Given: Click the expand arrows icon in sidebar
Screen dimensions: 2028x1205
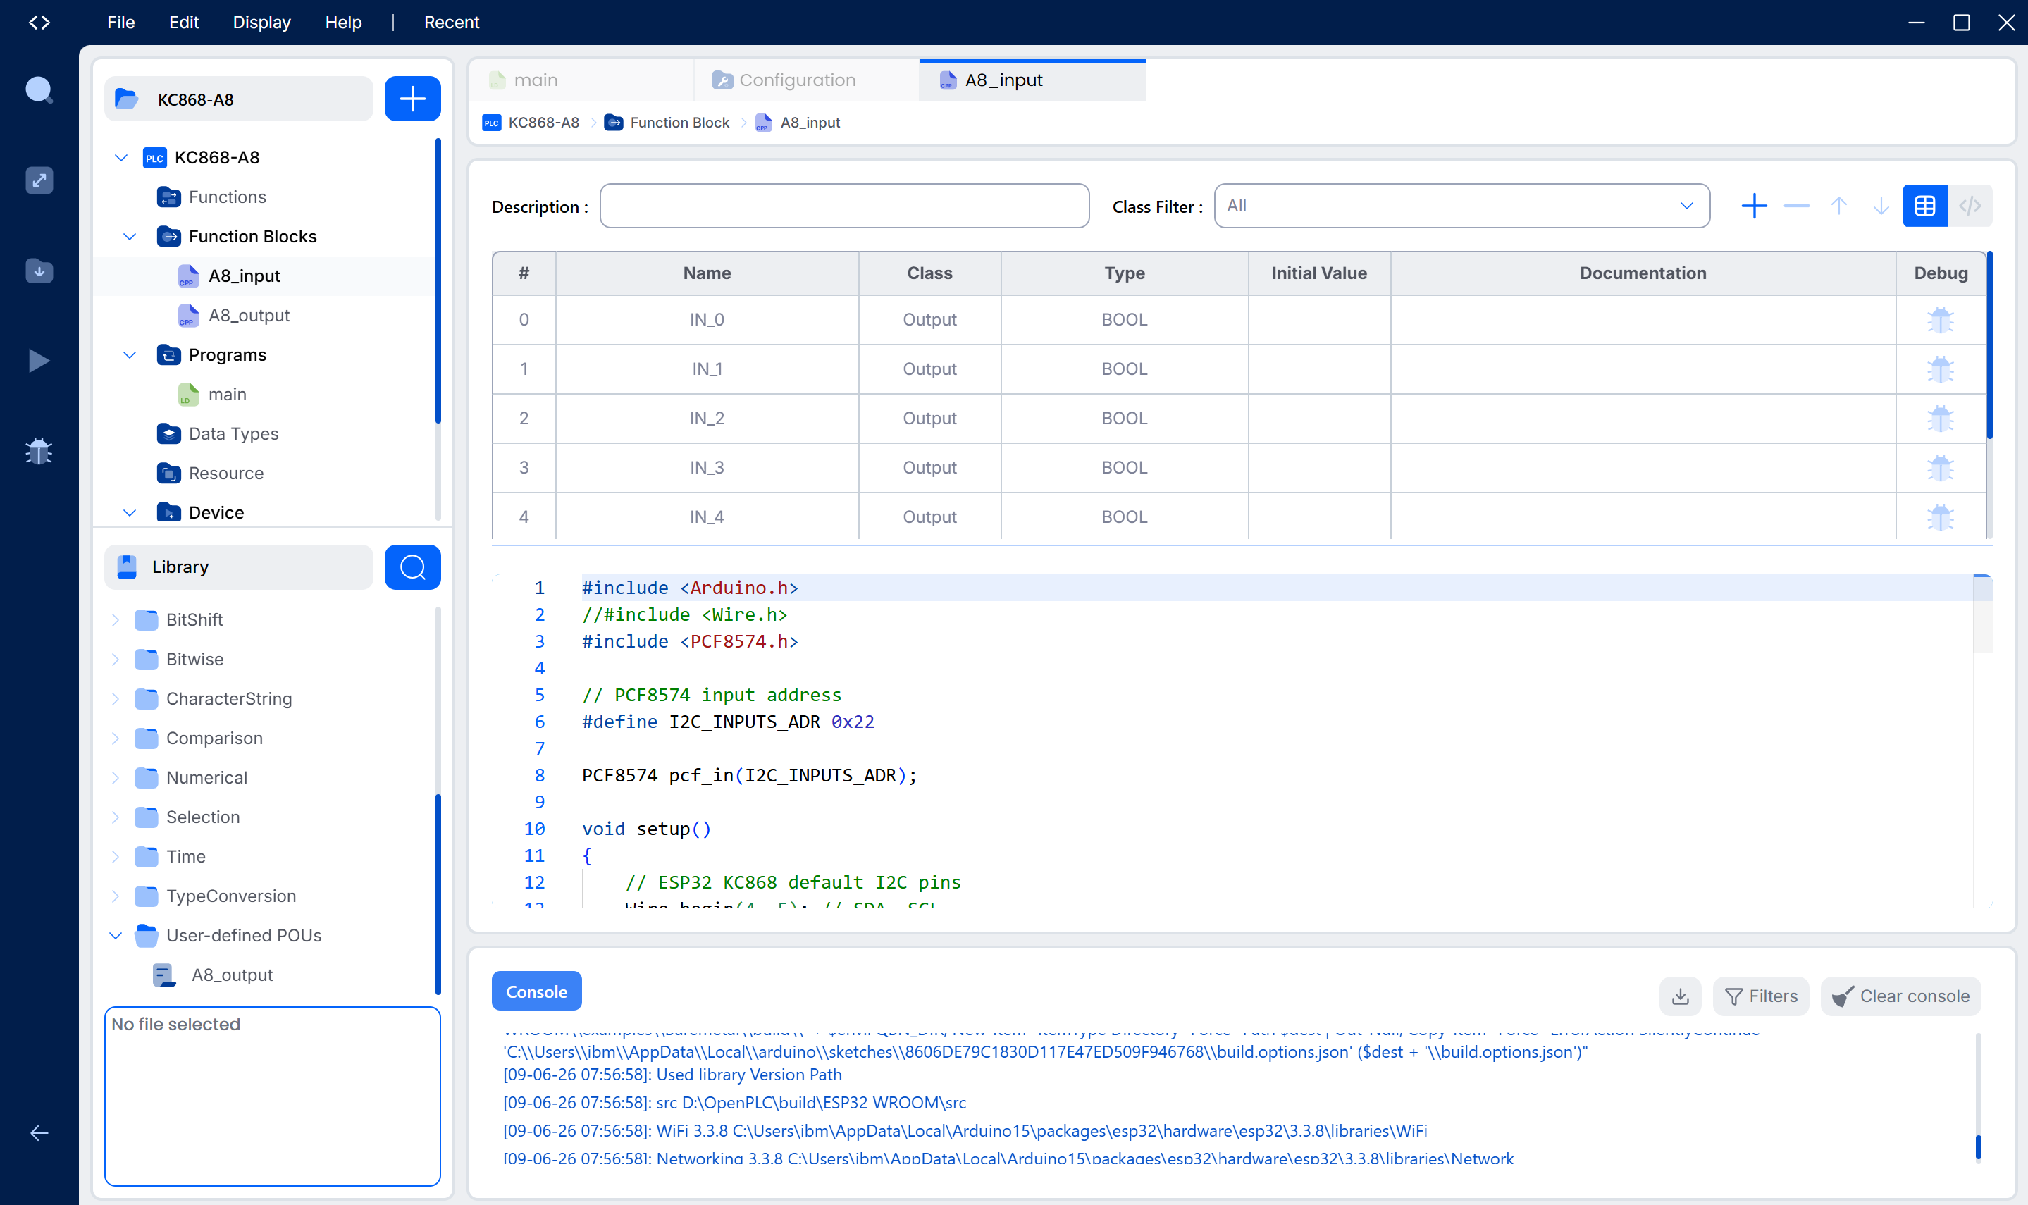Looking at the screenshot, I should (x=39, y=180).
